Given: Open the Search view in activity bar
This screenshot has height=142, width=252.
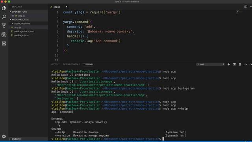Looking at the screenshot, I should [x=4, y=17].
